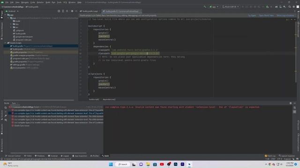
Task: Open the File menu
Action: pyautogui.click(x=7, y=2)
